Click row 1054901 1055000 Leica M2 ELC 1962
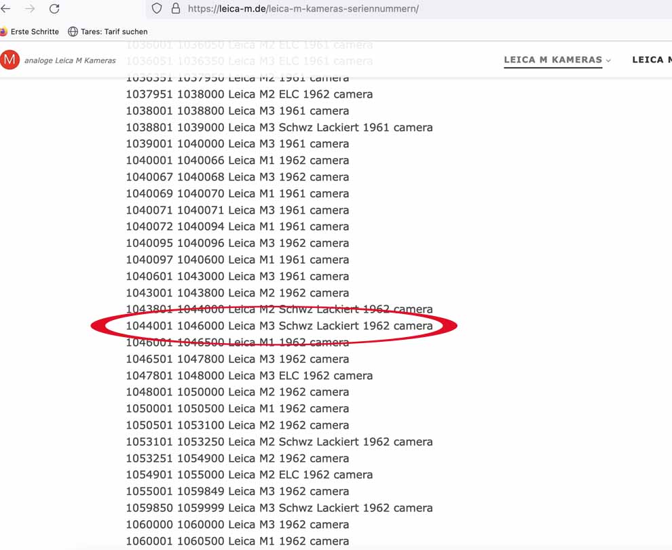Screen dimensions: 672x550 pyautogui.click(x=249, y=475)
